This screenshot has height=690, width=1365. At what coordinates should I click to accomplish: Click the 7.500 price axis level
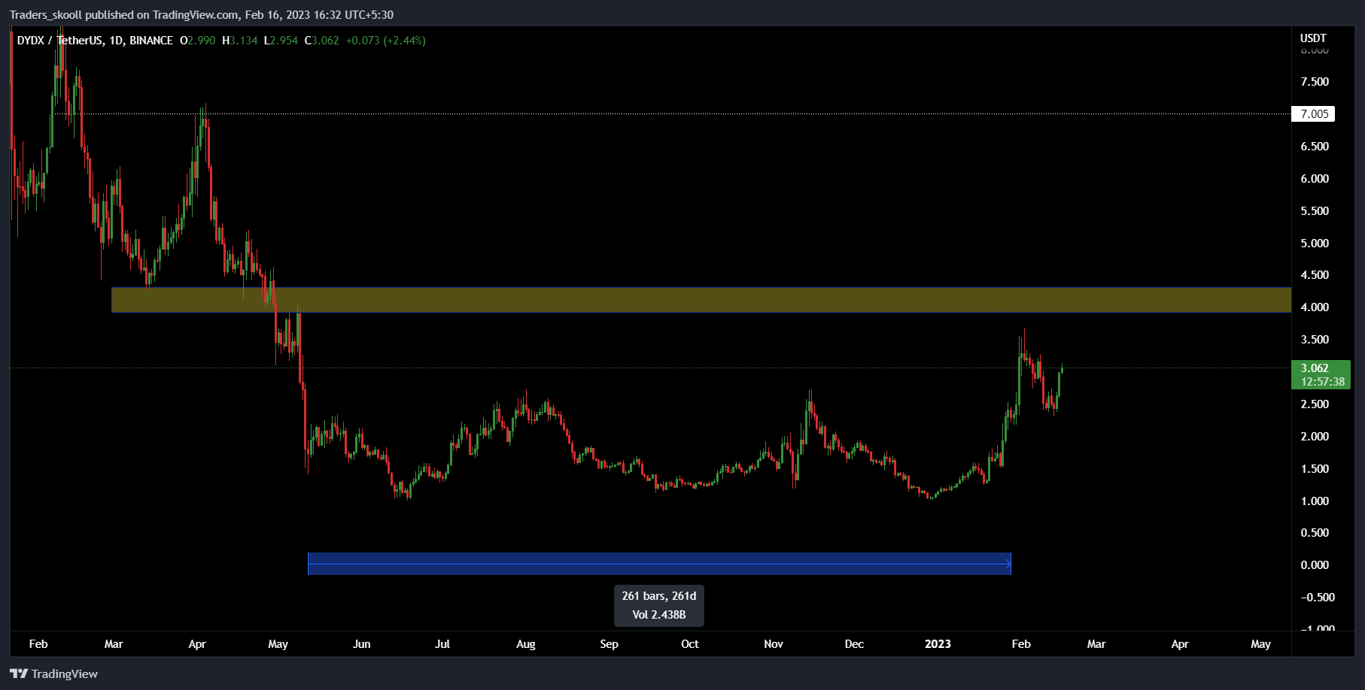click(x=1315, y=82)
